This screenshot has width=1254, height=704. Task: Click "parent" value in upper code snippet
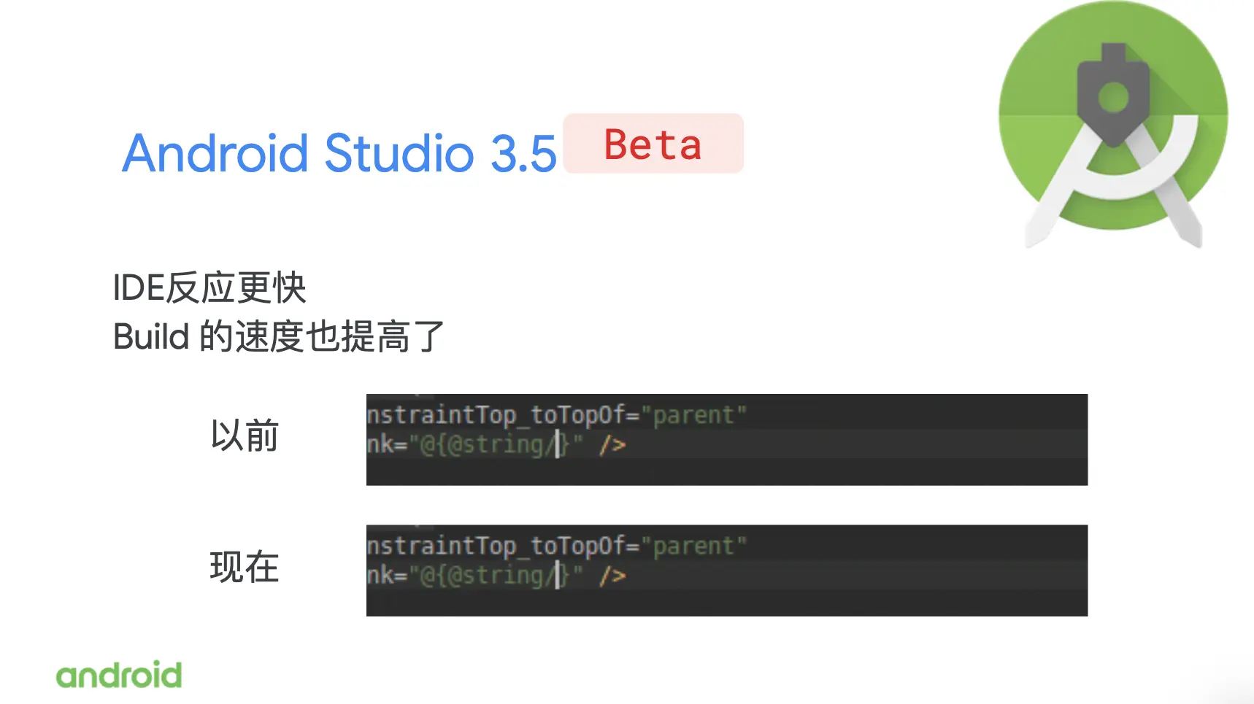[x=693, y=415]
